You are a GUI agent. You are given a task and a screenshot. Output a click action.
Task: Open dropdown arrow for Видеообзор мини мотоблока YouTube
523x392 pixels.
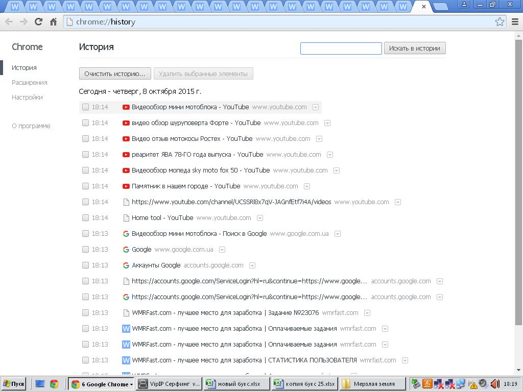[x=316, y=107]
